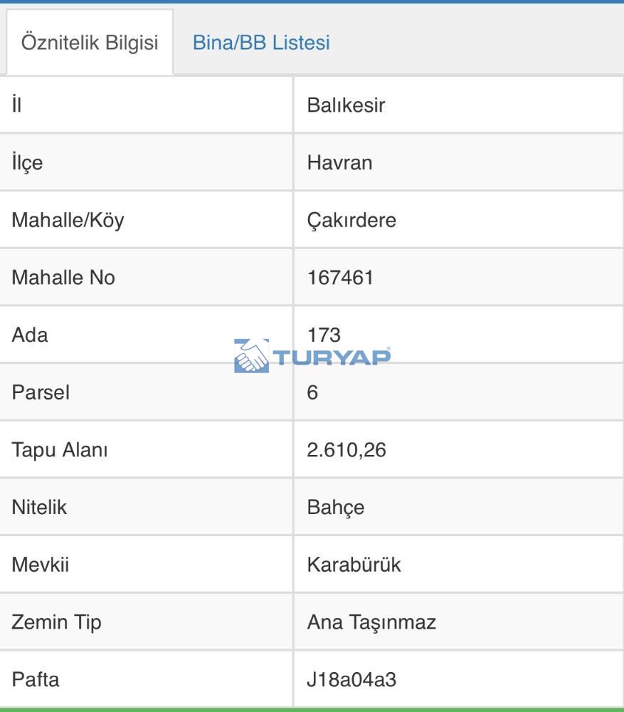Click the İl row label
The image size is (624, 712).
[x=17, y=105]
